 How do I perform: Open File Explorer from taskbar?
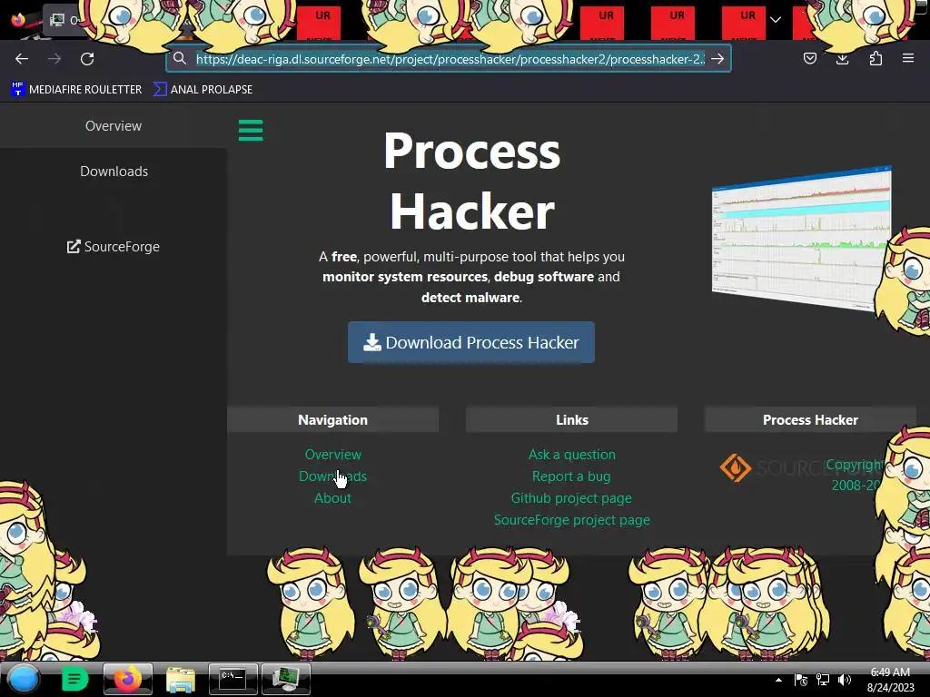pyautogui.click(x=181, y=680)
